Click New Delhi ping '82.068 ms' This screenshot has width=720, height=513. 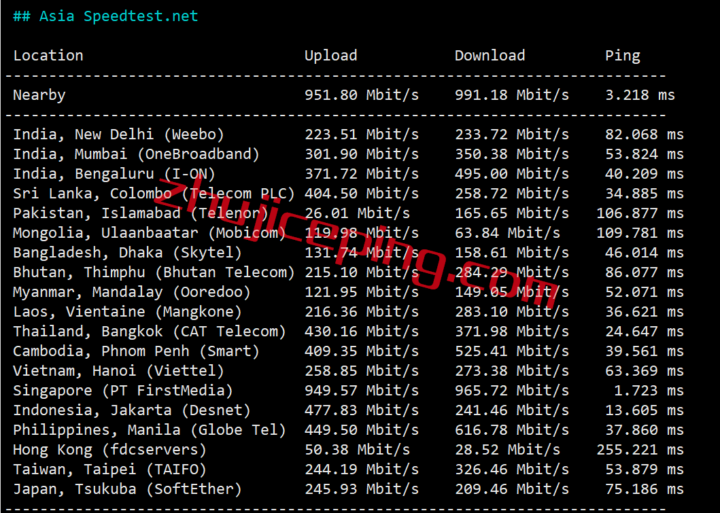(x=645, y=135)
